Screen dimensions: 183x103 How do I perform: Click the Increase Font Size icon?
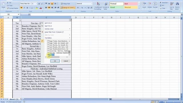[39, 4]
